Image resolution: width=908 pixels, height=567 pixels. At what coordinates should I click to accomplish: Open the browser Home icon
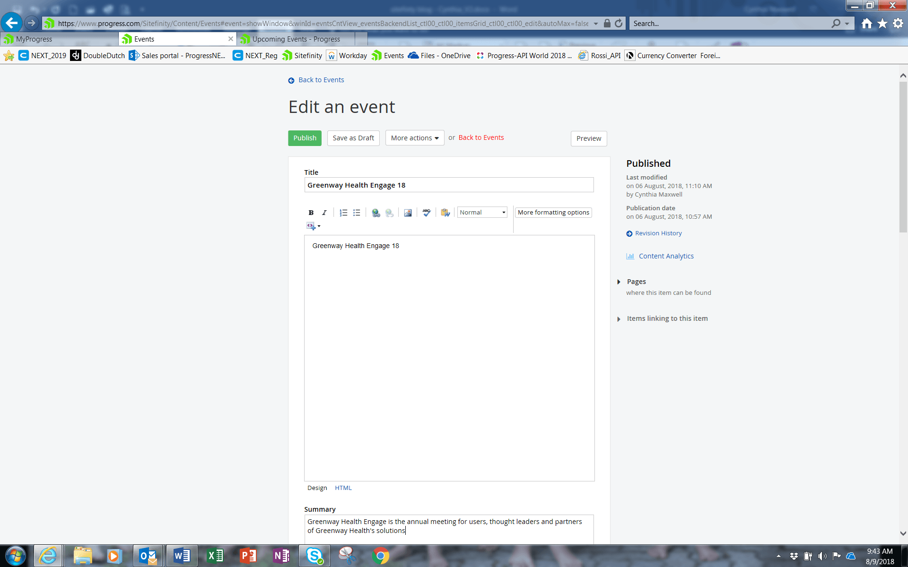(x=866, y=23)
